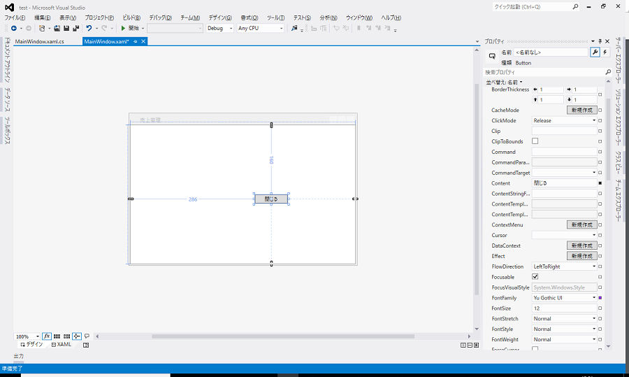Save current file with the floppy icon
This screenshot has height=377, width=629.
click(66, 28)
